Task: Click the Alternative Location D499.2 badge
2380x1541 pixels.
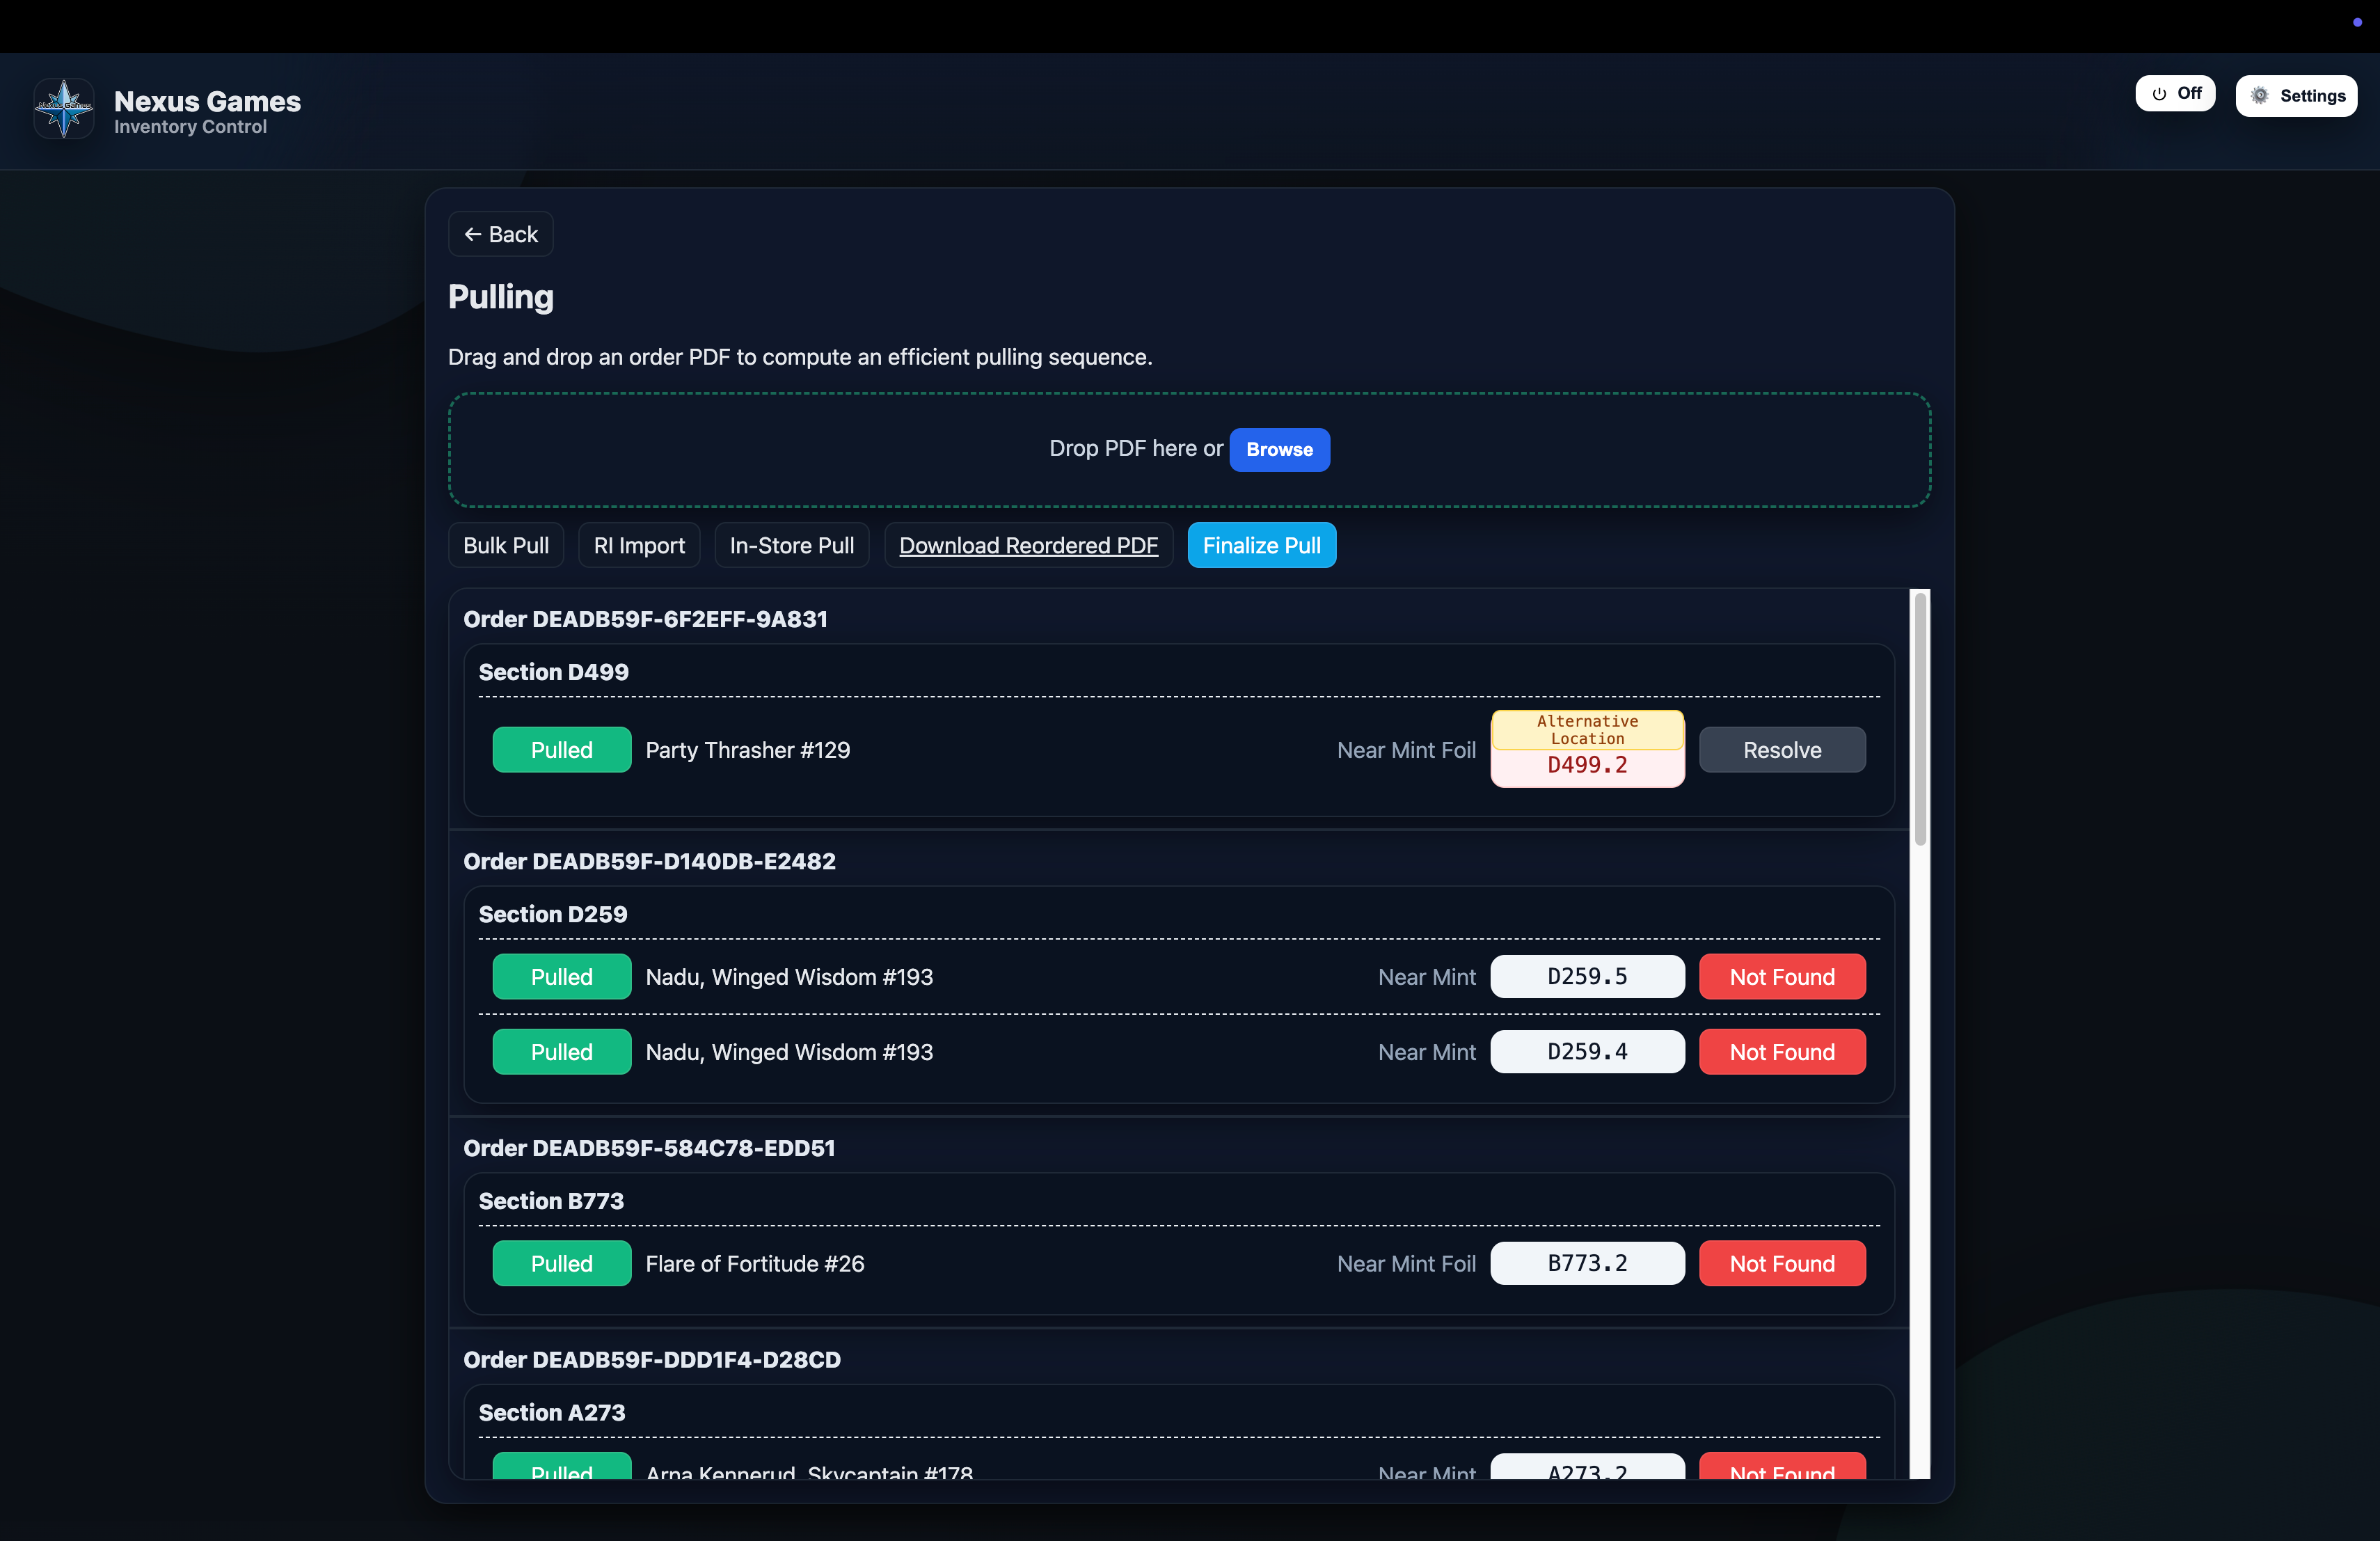Action: tap(1587, 749)
